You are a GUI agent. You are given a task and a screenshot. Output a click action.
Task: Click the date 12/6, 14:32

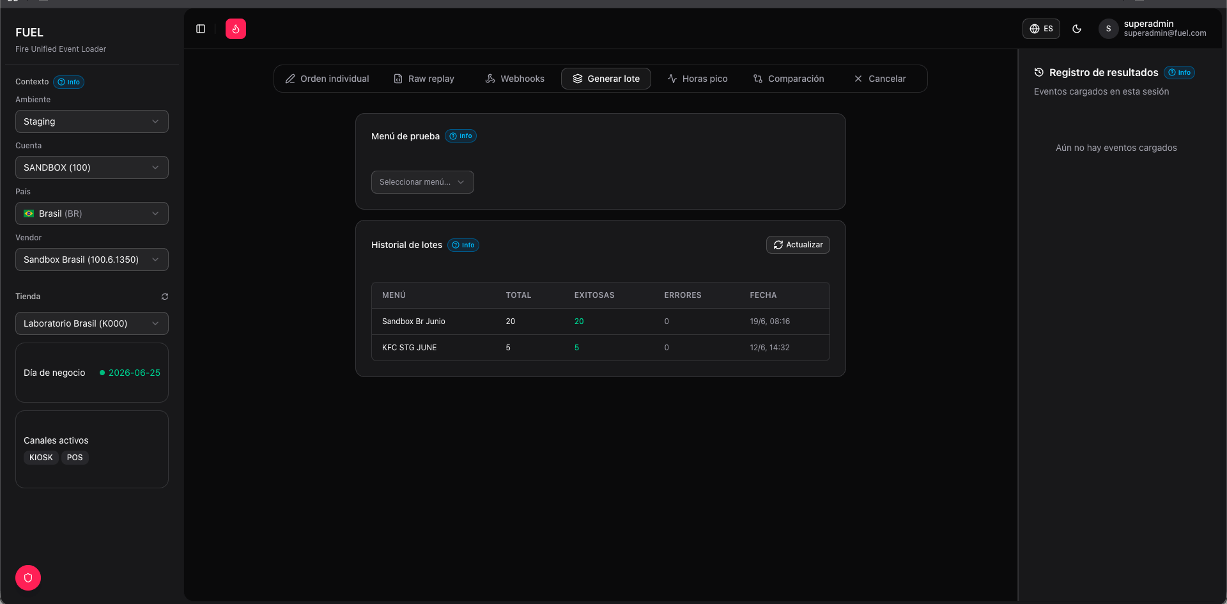point(769,348)
